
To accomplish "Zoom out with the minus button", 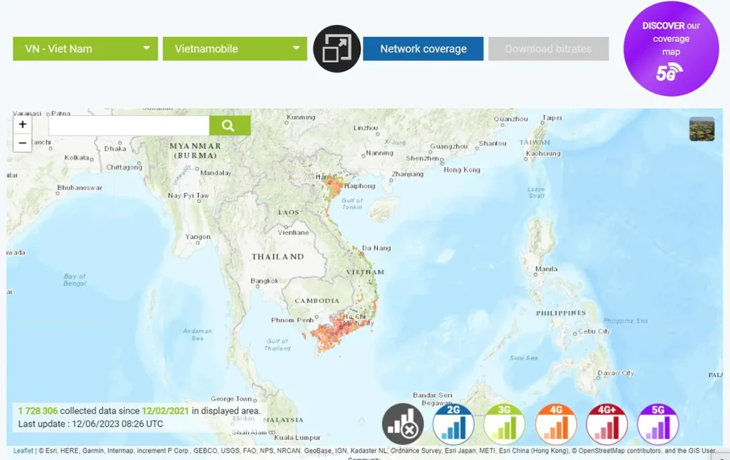I will (23, 143).
